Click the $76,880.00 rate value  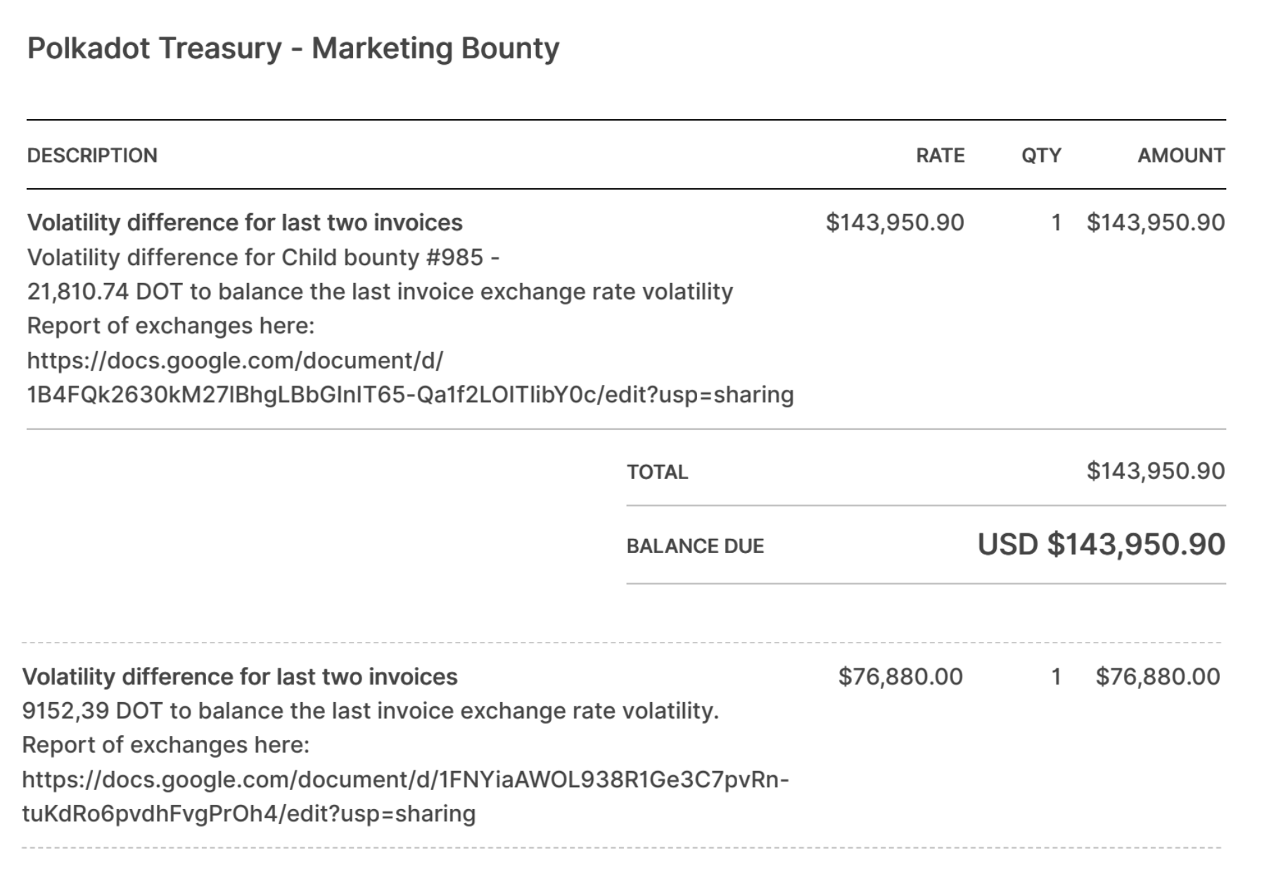tap(900, 677)
